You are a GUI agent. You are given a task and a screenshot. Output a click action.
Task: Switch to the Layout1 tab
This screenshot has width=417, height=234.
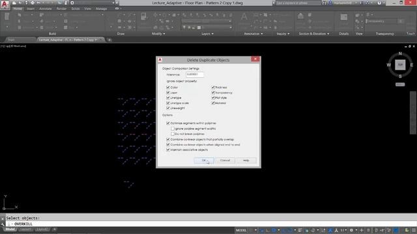[25, 229]
